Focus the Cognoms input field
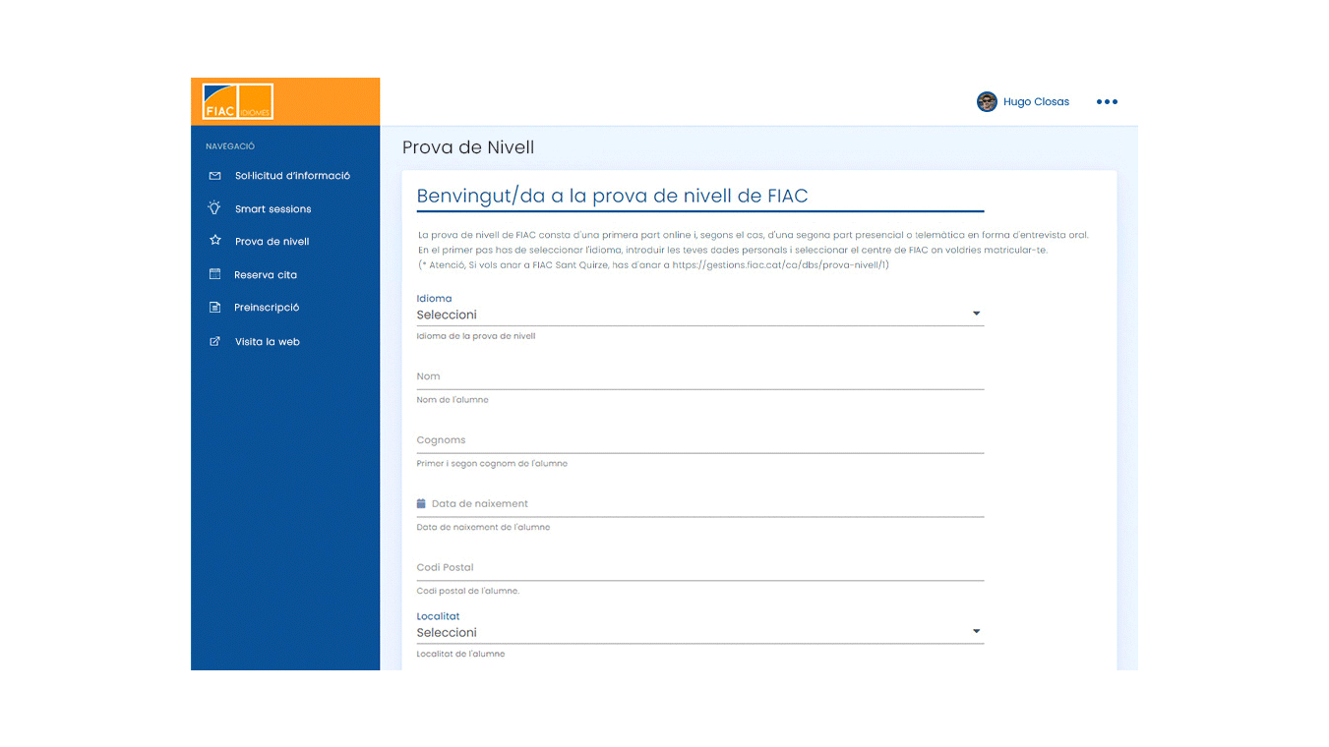1329x747 pixels. [x=699, y=440]
